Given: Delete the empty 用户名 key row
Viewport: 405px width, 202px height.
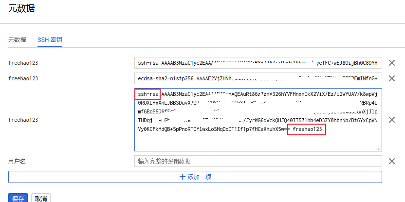Looking at the screenshot, I should coord(391,161).
